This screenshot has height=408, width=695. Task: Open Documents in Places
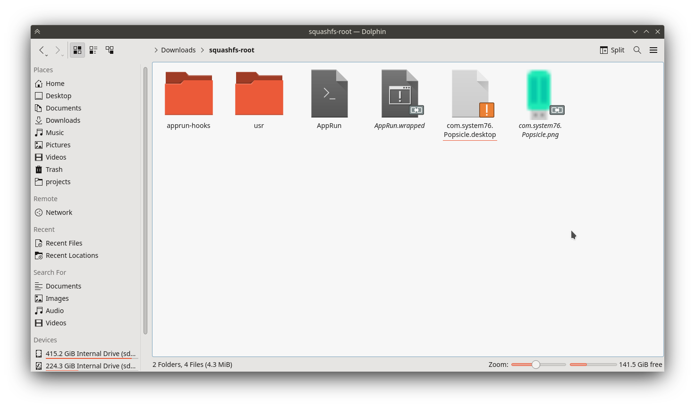coord(86,108)
